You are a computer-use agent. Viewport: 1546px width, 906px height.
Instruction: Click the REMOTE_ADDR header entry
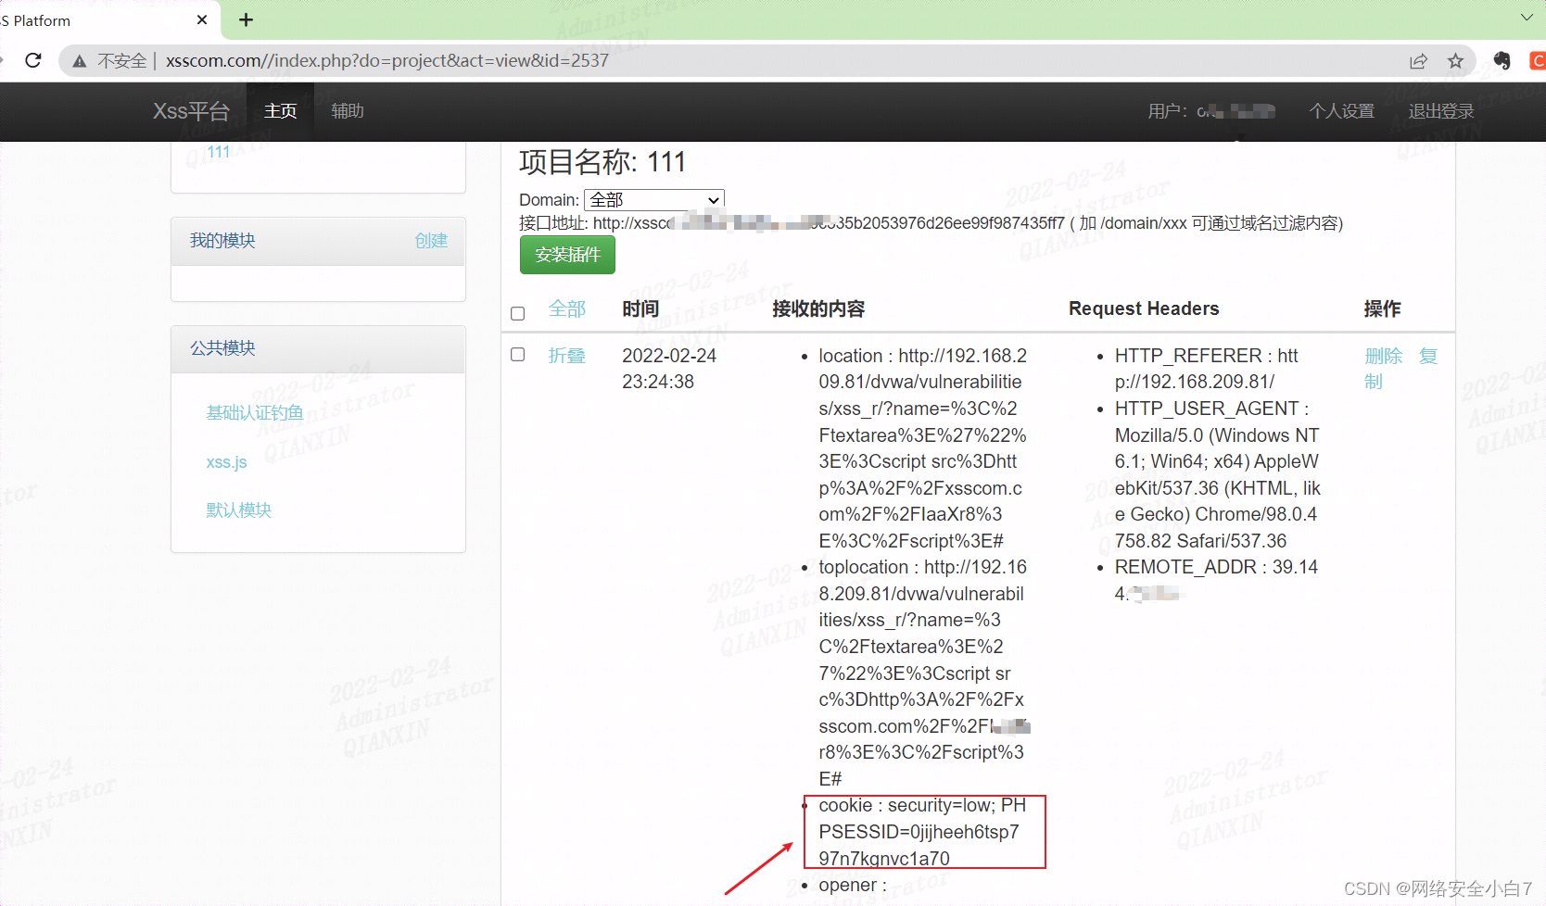[x=1216, y=580]
